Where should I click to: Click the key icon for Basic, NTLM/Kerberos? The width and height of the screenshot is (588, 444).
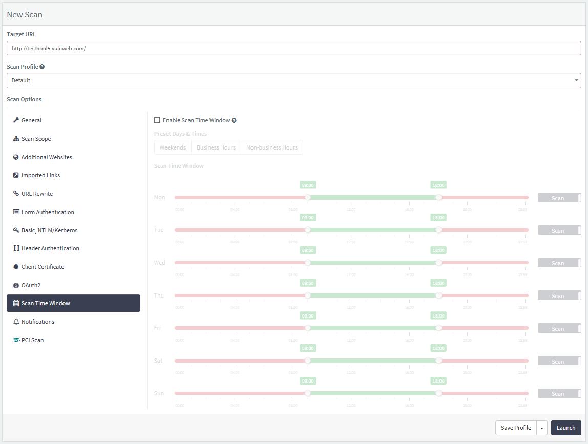pos(16,230)
